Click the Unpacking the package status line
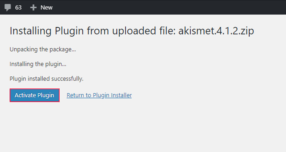The width and height of the screenshot is (286, 152). coord(43,49)
